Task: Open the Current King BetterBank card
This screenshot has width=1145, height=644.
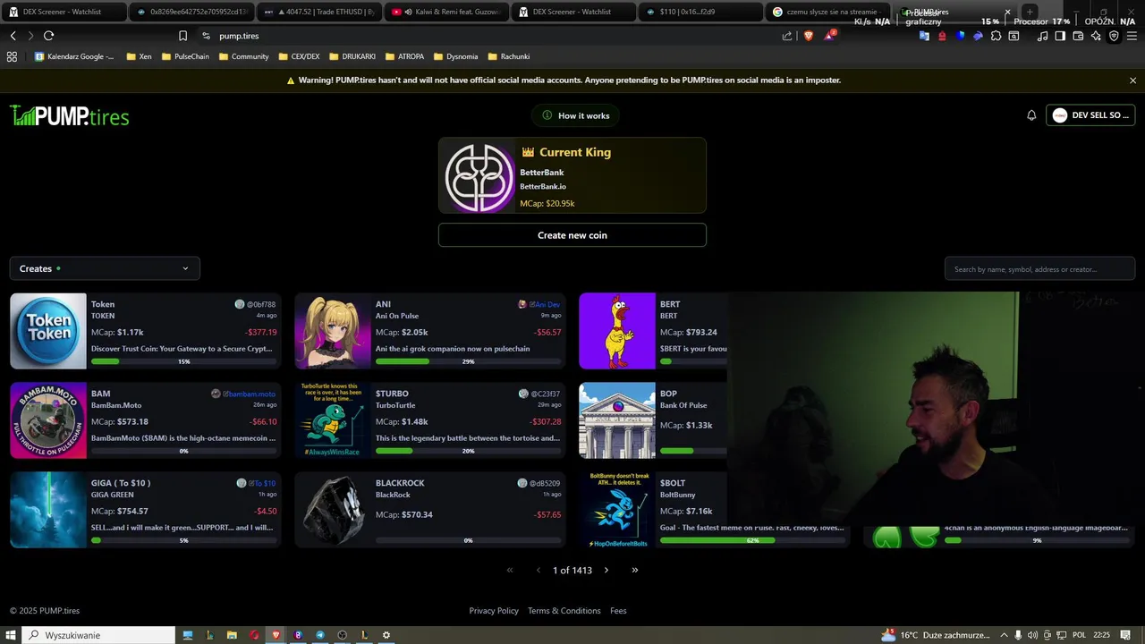Action: point(572,176)
